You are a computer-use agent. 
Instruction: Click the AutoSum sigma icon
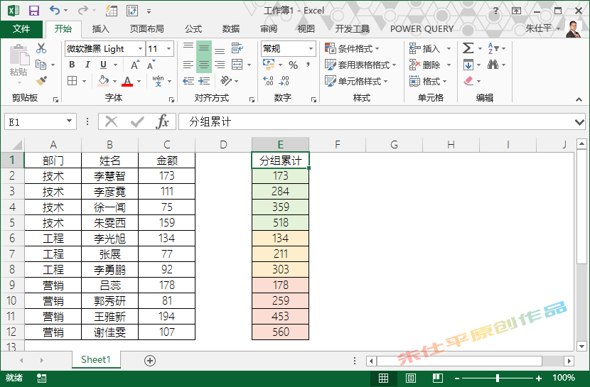468,48
